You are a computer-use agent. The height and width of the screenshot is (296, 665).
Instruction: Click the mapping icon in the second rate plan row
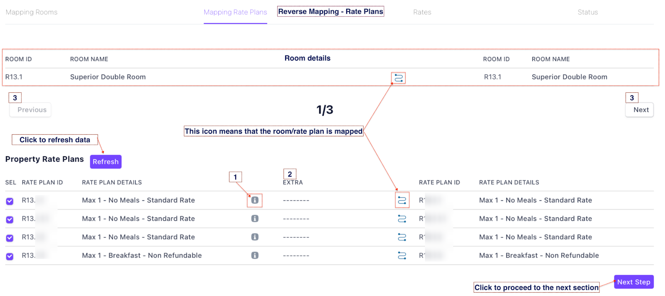pyautogui.click(x=402, y=219)
